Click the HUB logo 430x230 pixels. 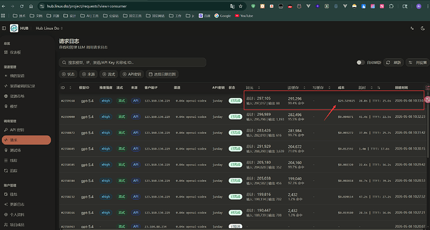pos(14,28)
